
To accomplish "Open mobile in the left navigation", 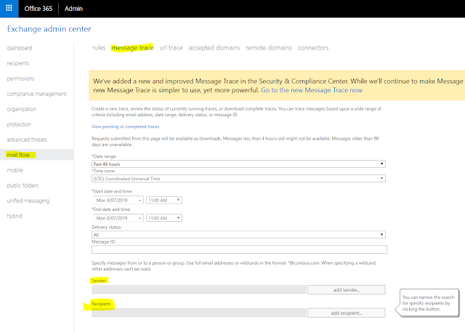I will [15, 170].
